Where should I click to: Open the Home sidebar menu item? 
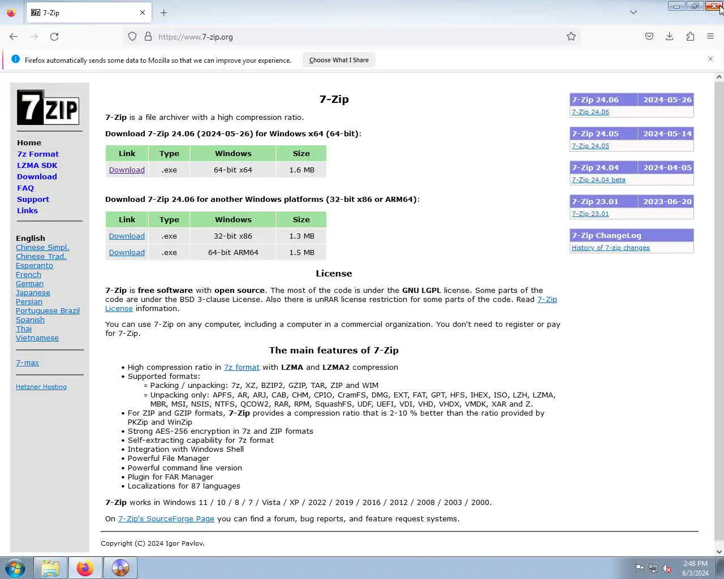coord(29,143)
